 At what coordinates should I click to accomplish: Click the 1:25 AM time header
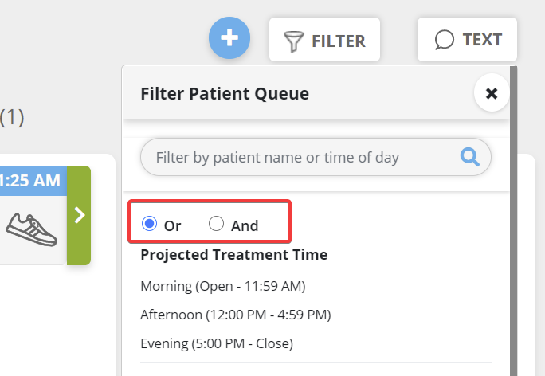[30, 181]
